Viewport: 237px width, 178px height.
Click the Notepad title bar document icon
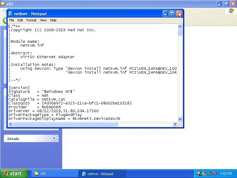point(10,14)
